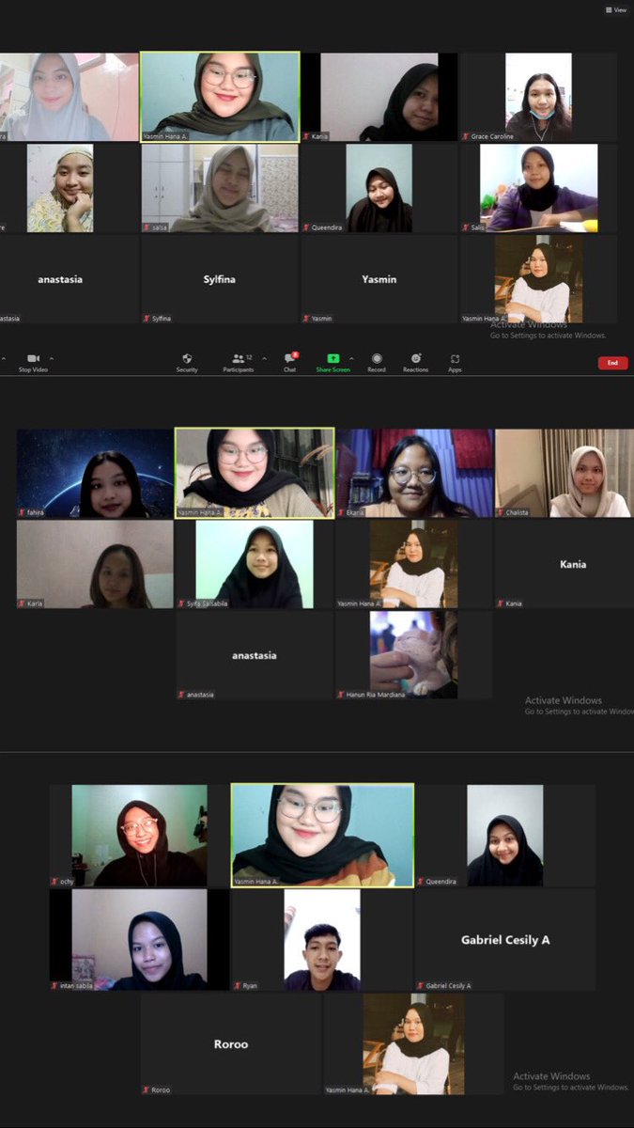Image resolution: width=634 pixels, height=1128 pixels.
Task: Expand caret next to Share Screen
Action: point(351,358)
